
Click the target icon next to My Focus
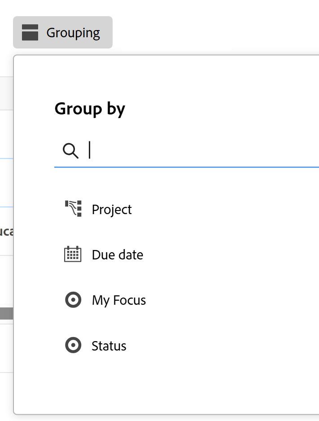[x=73, y=299]
